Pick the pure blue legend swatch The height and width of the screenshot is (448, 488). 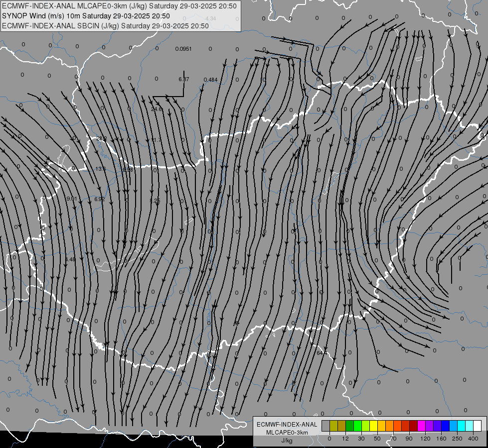446,426
